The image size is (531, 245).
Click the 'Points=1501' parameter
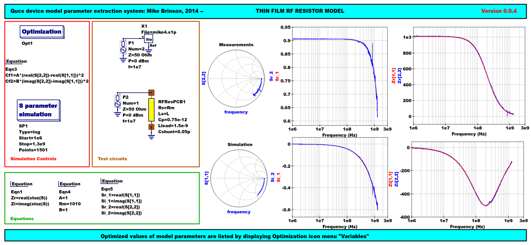point(33,150)
